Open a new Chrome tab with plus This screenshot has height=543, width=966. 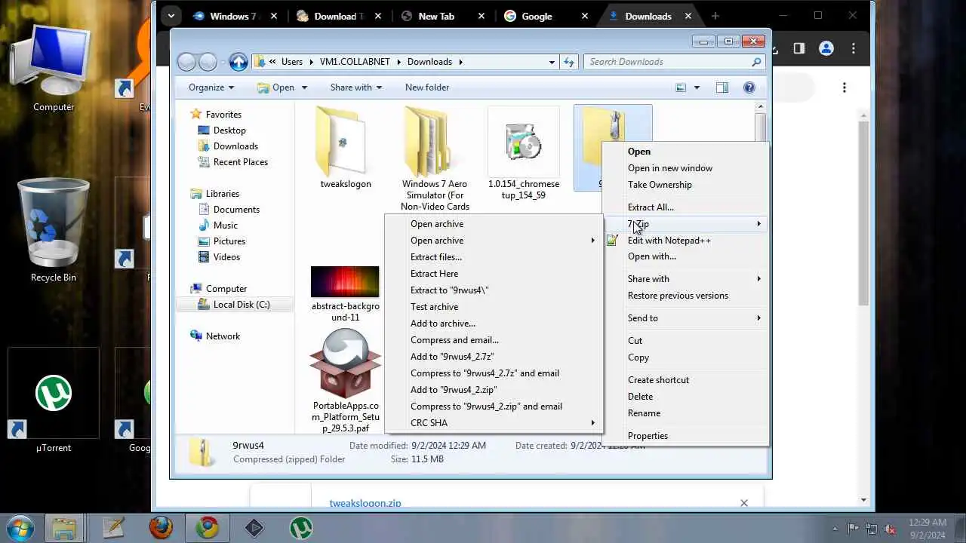715,16
